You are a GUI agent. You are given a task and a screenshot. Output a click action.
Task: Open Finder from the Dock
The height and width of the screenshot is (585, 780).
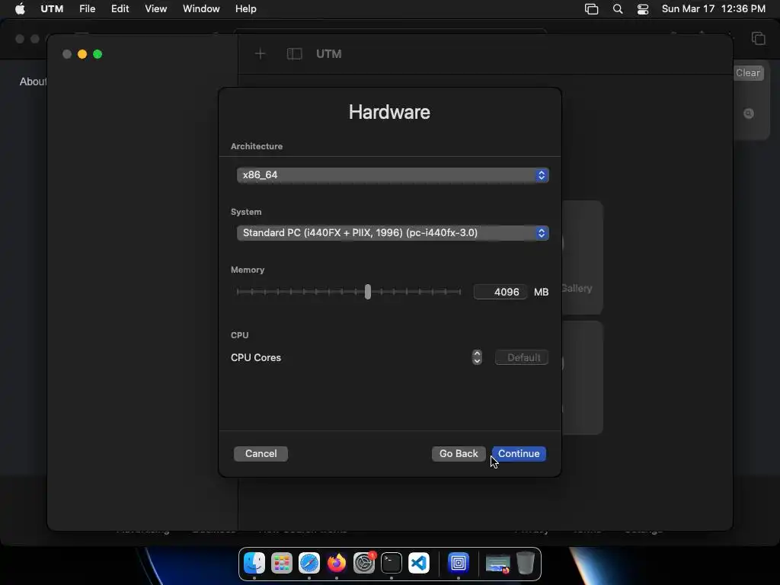click(x=254, y=563)
